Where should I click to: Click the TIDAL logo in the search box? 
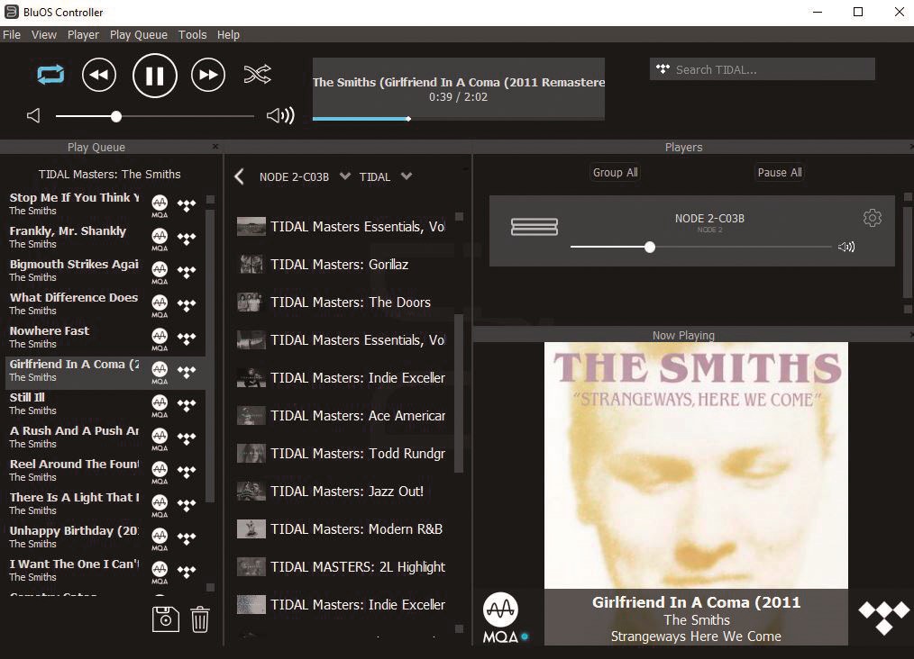pos(663,69)
